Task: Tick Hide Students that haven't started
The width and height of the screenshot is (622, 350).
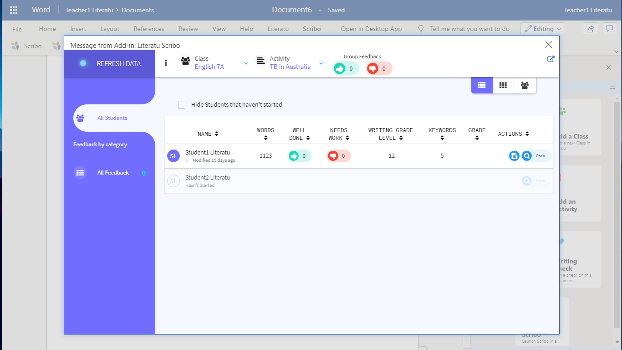Action: pyautogui.click(x=182, y=105)
